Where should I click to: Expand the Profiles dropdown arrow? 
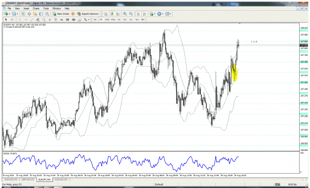pyautogui.click(x=17, y=14)
